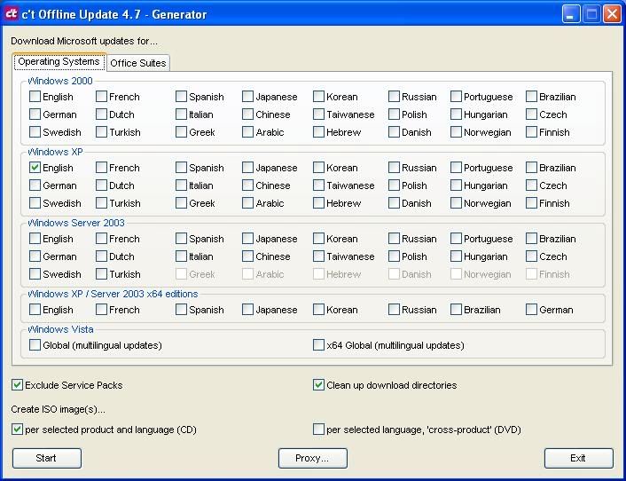This screenshot has width=626, height=481.
Task: Tick Korean in Windows 2000 group
Action: click(318, 96)
